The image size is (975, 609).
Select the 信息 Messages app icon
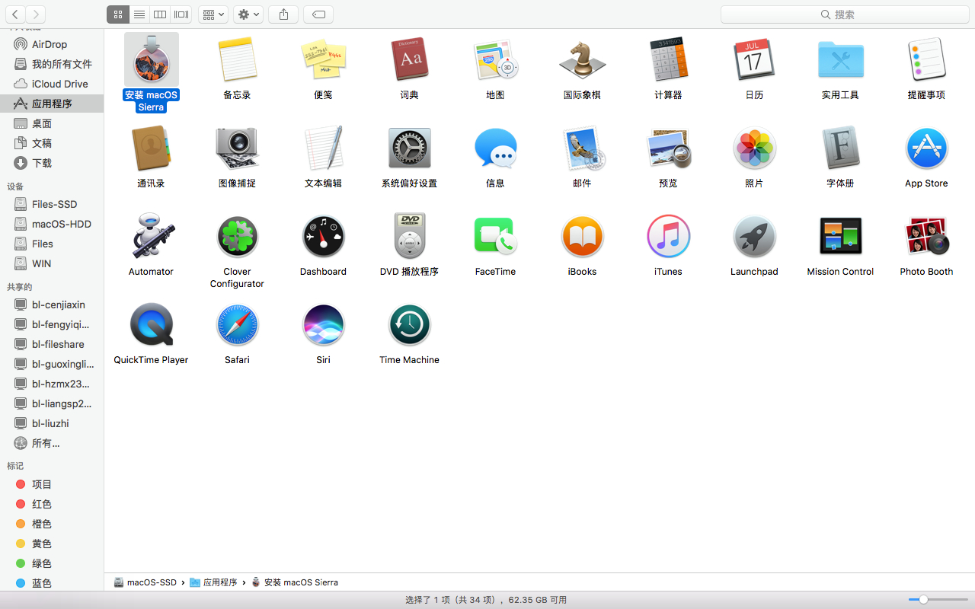tap(495, 148)
